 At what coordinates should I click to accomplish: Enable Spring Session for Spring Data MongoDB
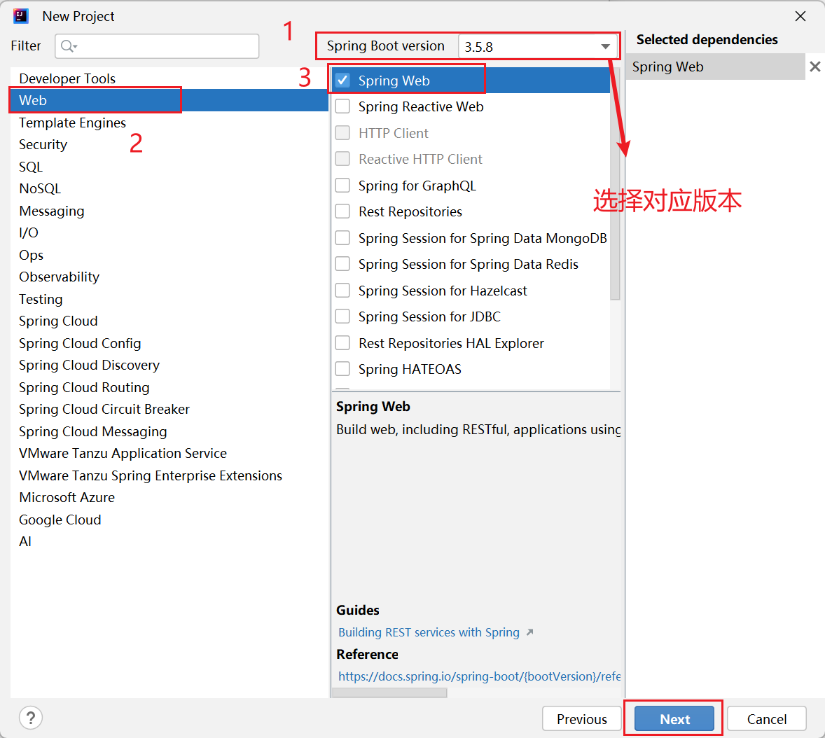[x=342, y=238]
